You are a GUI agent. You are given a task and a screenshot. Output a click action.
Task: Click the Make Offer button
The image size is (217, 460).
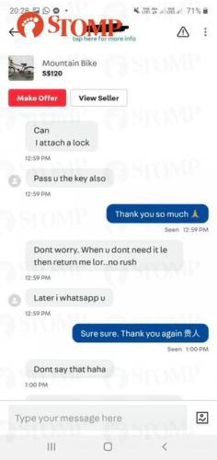37,98
